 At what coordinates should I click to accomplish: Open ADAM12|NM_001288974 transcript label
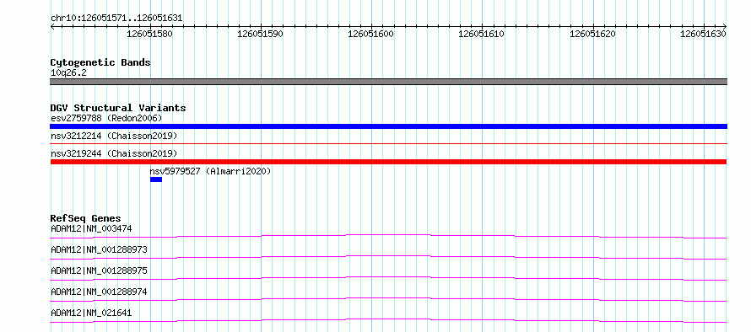pos(99,292)
